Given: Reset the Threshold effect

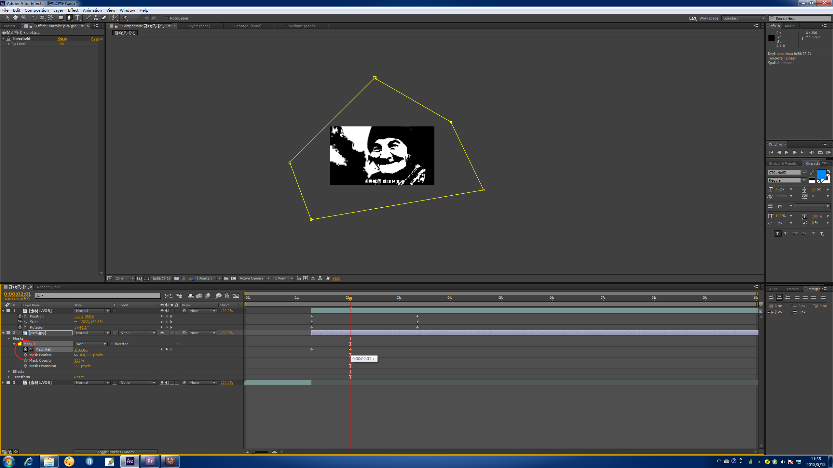Looking at the screenshot, I should point(62,38).
